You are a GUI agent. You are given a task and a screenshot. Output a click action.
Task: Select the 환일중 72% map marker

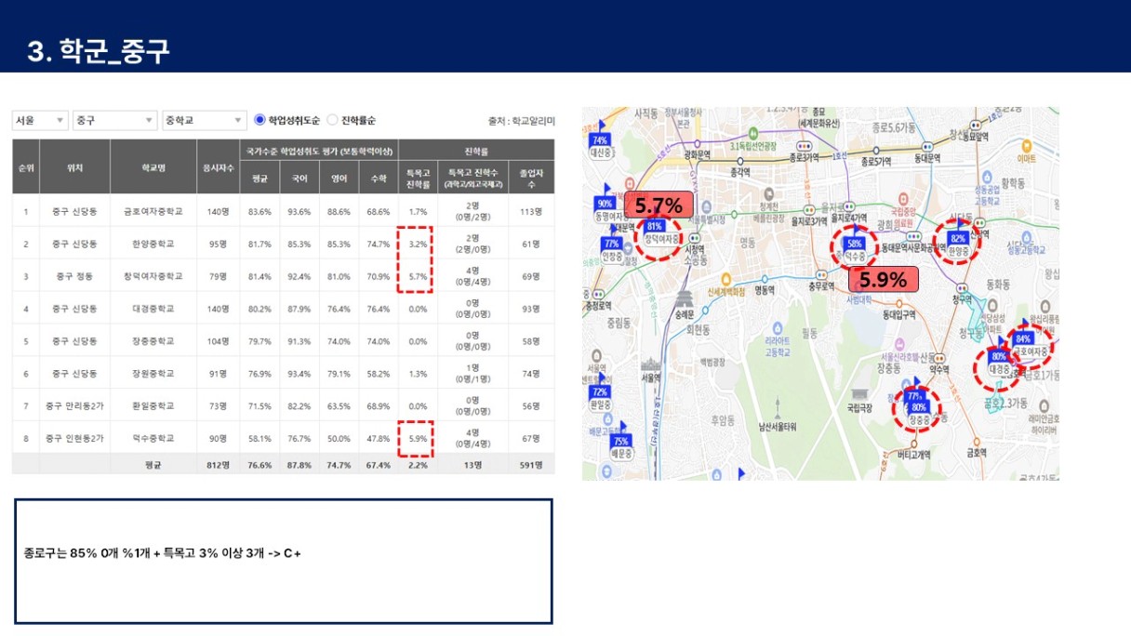(600, 393)
